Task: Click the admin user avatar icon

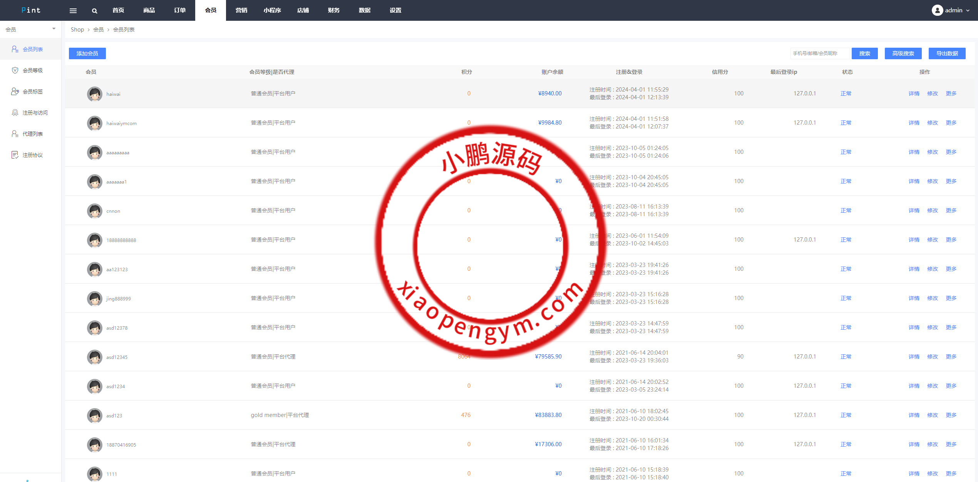Action: pos(937,10)
